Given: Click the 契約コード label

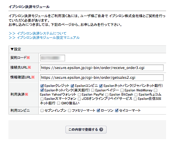Looking at the screenshot, I should coord(20,57).
